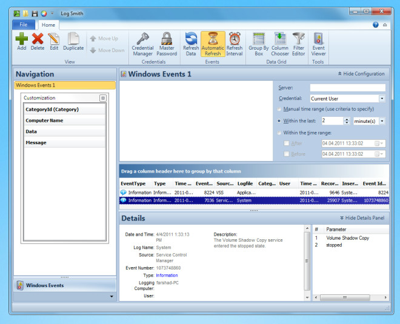Click the Log Smith app icon in title bar

pos(17,13)
